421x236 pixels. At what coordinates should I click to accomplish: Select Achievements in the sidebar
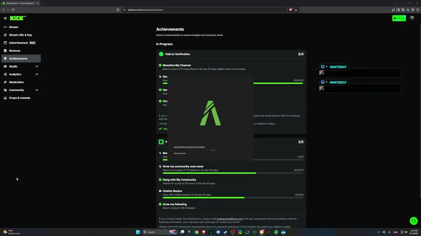21,59
